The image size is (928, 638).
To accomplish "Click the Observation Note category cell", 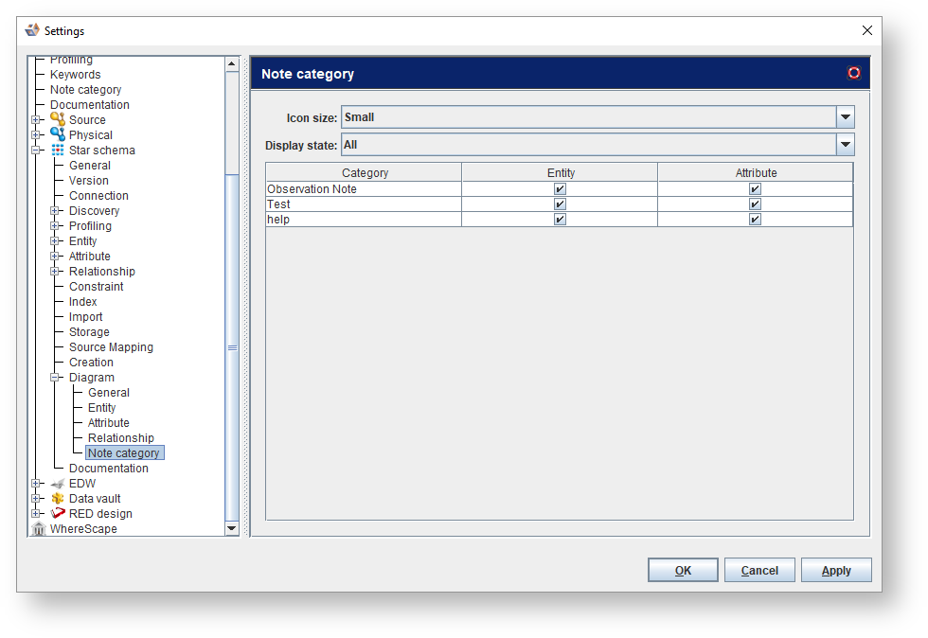I will (x=364, y=188).
